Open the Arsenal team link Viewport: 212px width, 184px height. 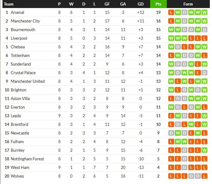click(x=17, y=12)
